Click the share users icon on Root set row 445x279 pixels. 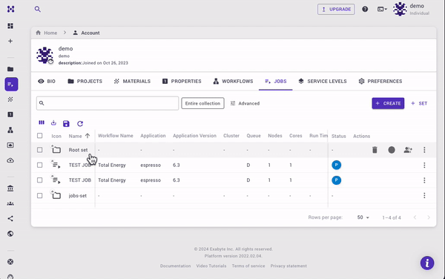click(x=408, y=150)
